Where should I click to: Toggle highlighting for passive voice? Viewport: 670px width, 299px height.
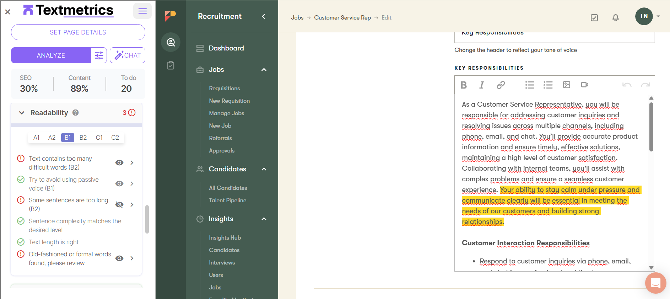[119, 184]
